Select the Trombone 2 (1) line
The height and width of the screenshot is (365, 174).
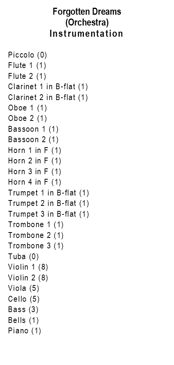point(36,235)
